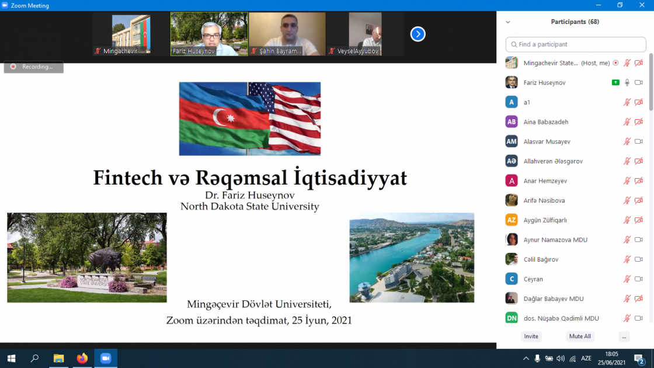The image size is (654, 368).
Task: Toggle microphone for Anar Hemzeyev
Action: (x=627, y=180)
